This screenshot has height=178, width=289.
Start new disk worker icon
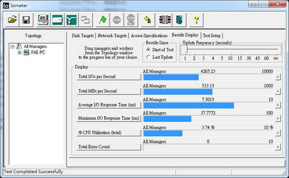[x=57, y=19]
